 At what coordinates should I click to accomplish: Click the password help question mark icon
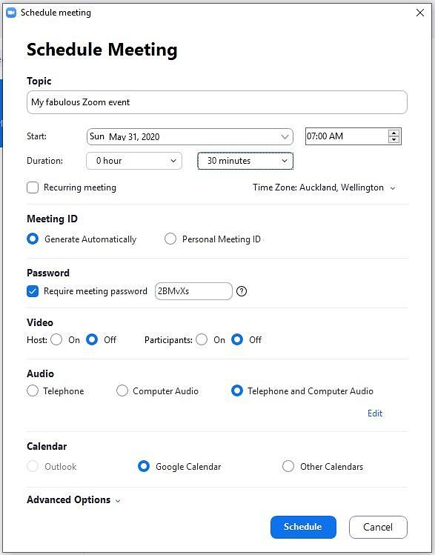pos(242,291)
